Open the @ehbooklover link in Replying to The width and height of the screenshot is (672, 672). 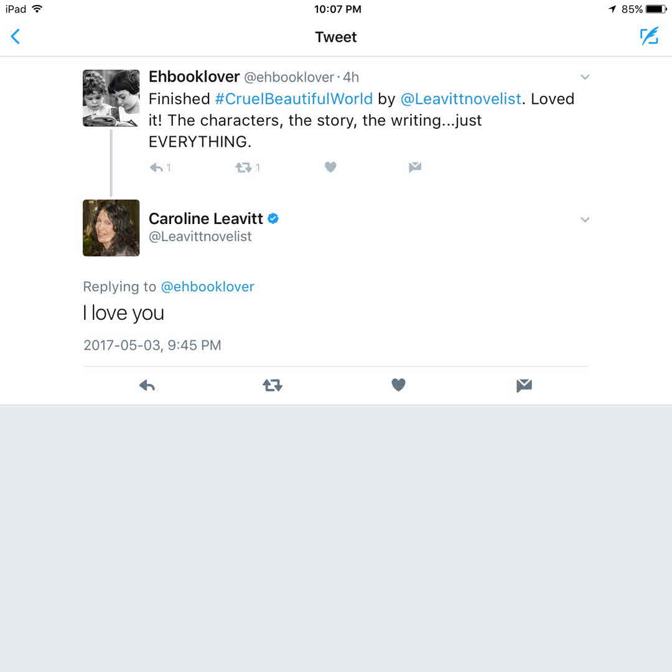coord(208,287)
